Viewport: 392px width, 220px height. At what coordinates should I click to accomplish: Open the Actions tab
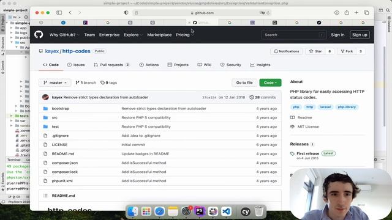click(149, 65)
